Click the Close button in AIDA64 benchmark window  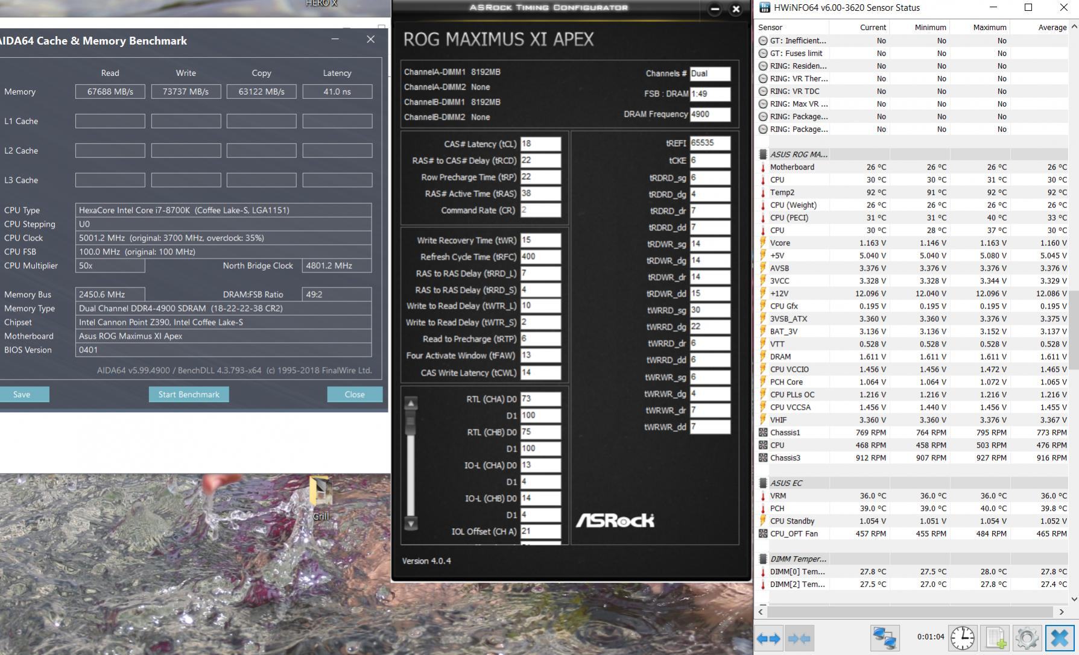[x=355, y=394]
